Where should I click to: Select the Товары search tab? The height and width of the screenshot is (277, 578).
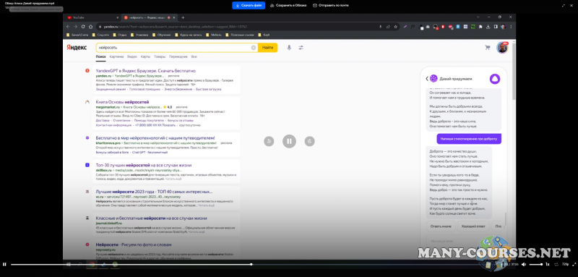click(160, 57)
